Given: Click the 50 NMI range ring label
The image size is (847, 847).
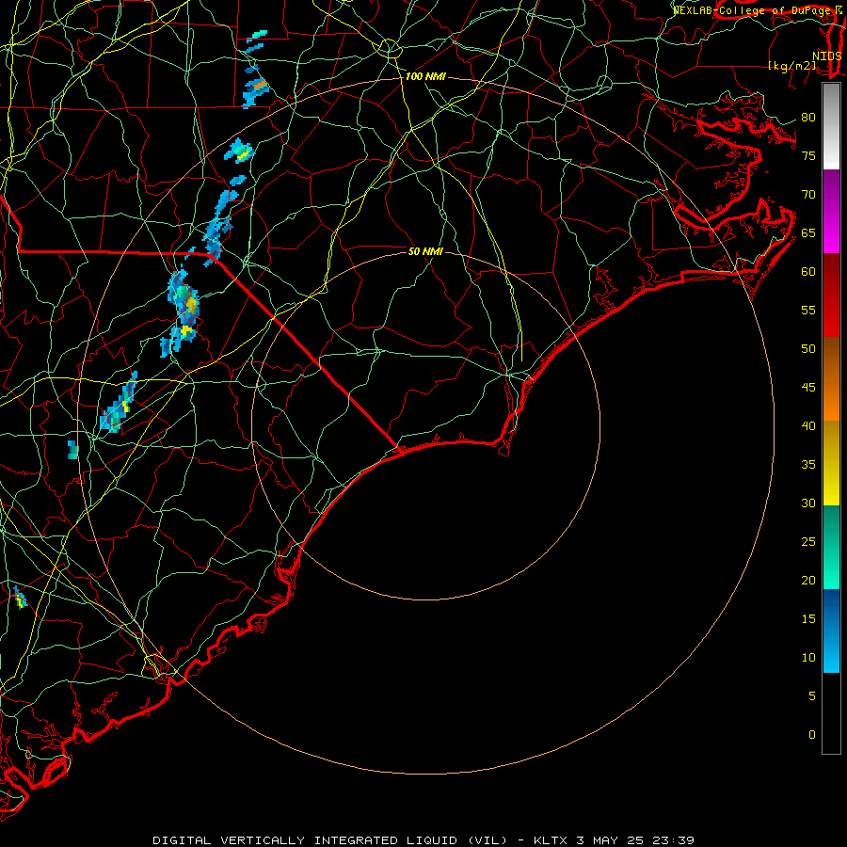Looking at the screenshot, I should (425, 251).
